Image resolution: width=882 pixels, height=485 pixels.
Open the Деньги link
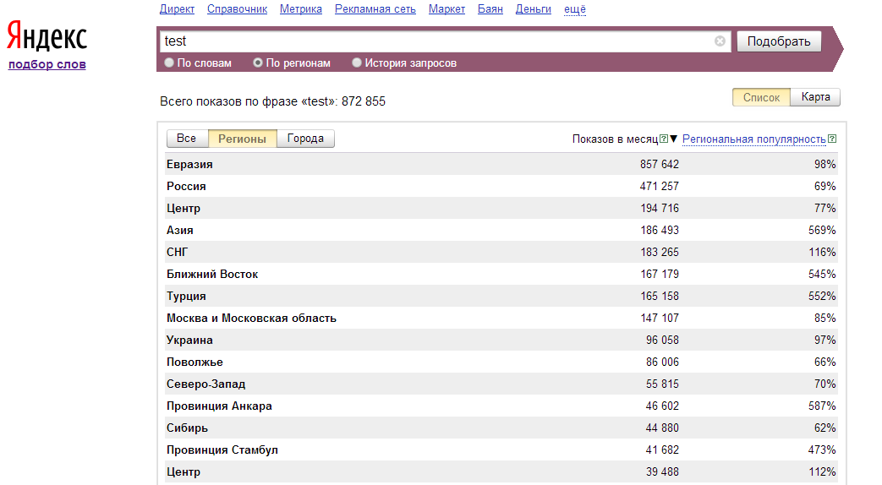pos(534,9)
